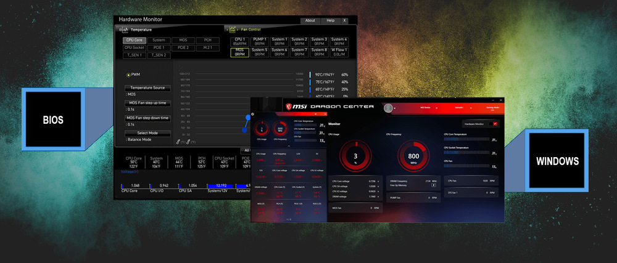Click the MOS Fan 0 RPM panel
Viewport: 617px width, 263px height.
point(355,208)
